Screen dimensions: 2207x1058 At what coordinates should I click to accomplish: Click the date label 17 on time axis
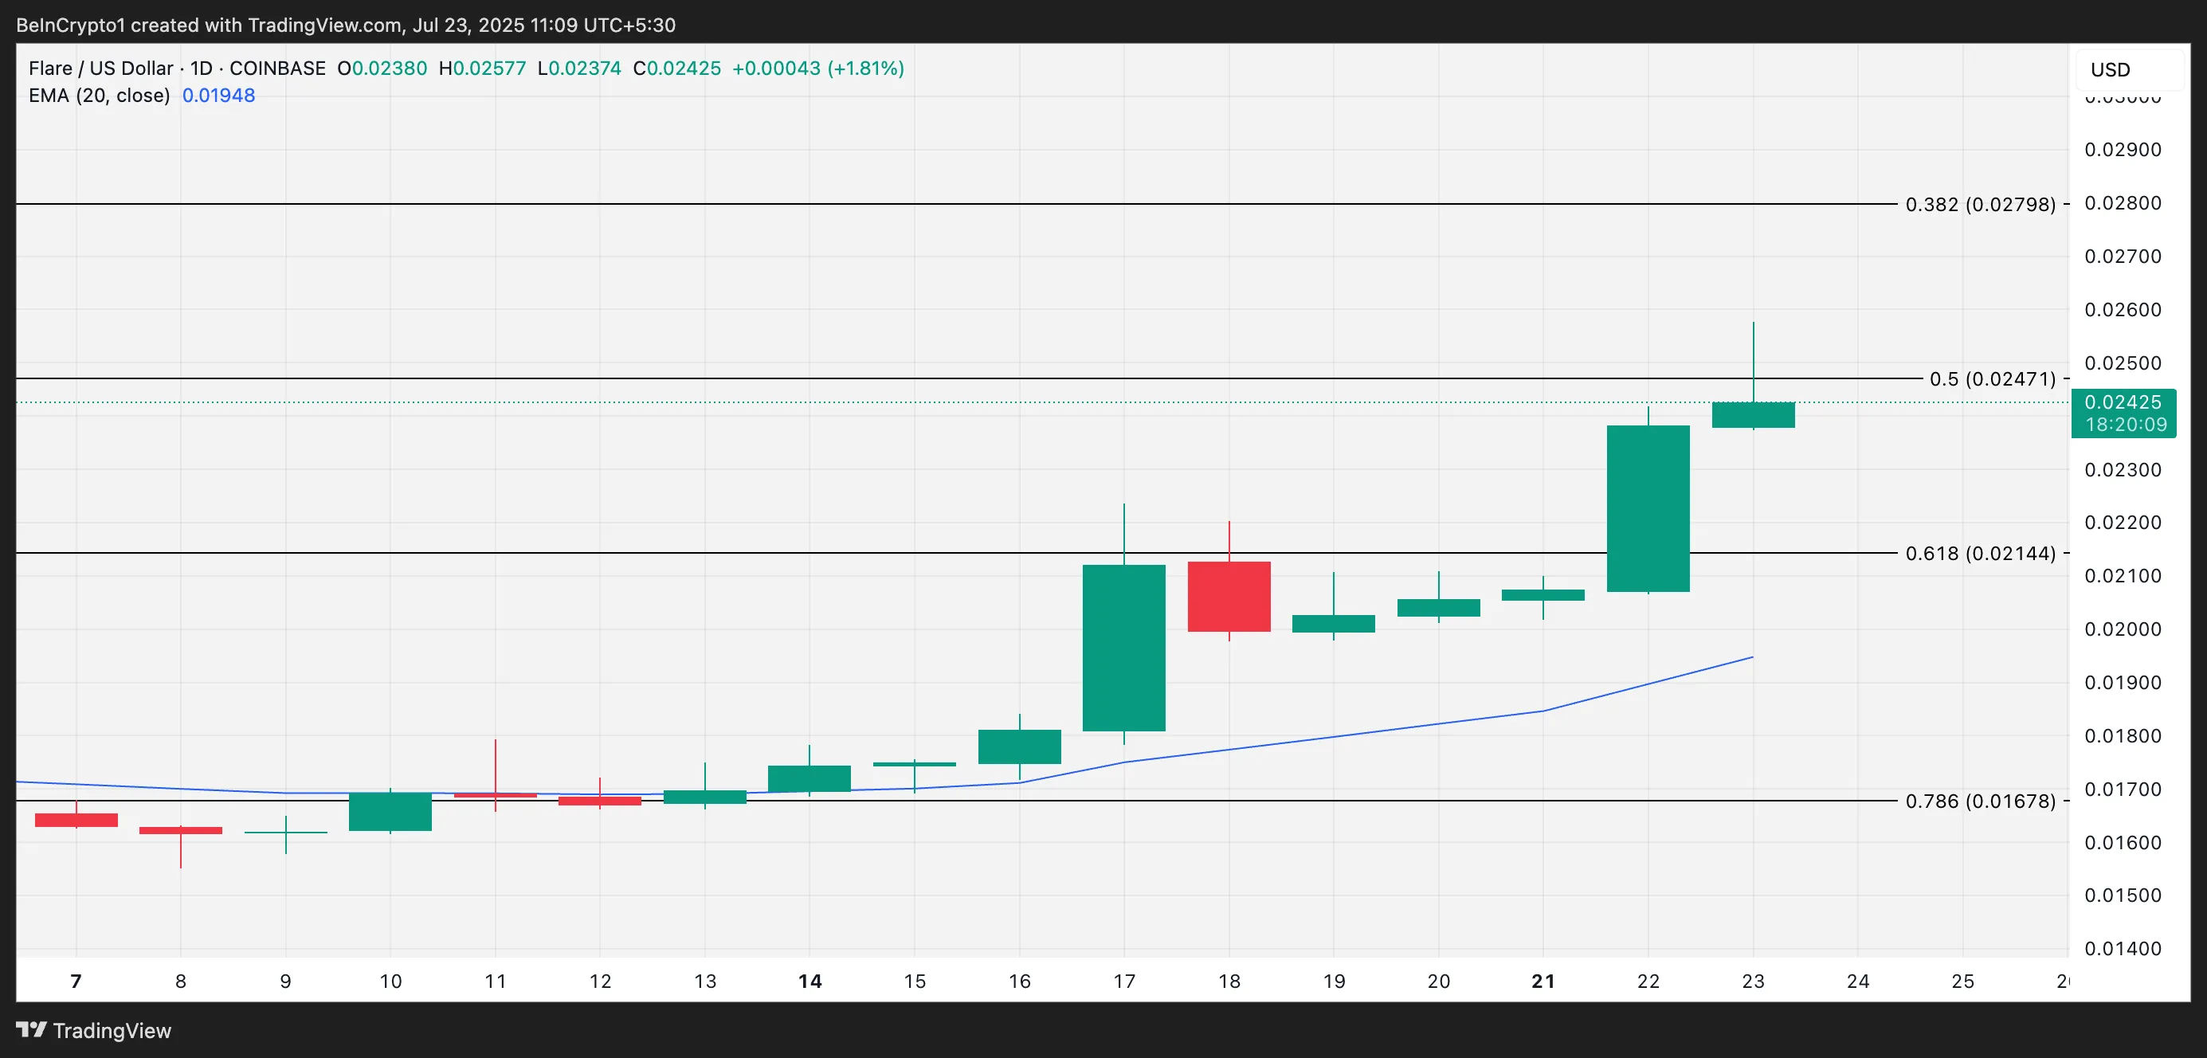click(1123, 981)
